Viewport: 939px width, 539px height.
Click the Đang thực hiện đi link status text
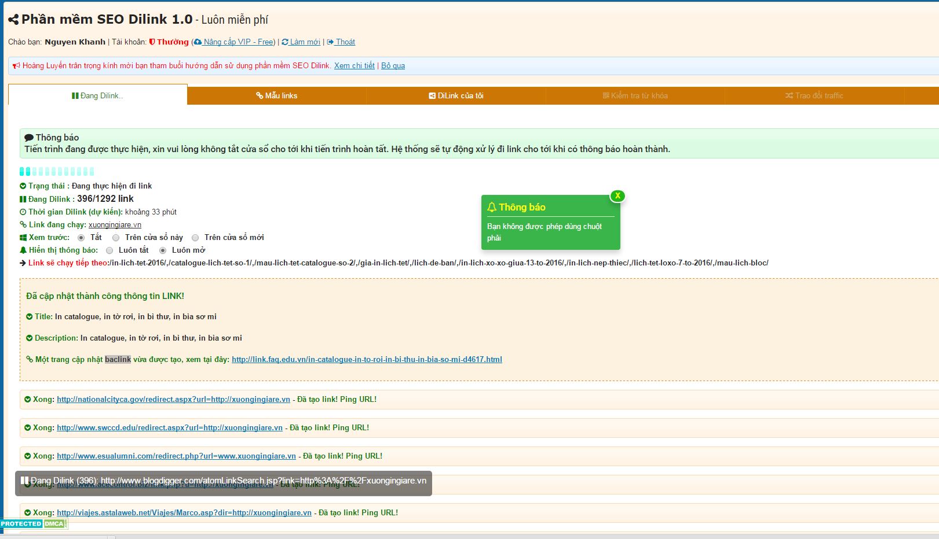112,186
